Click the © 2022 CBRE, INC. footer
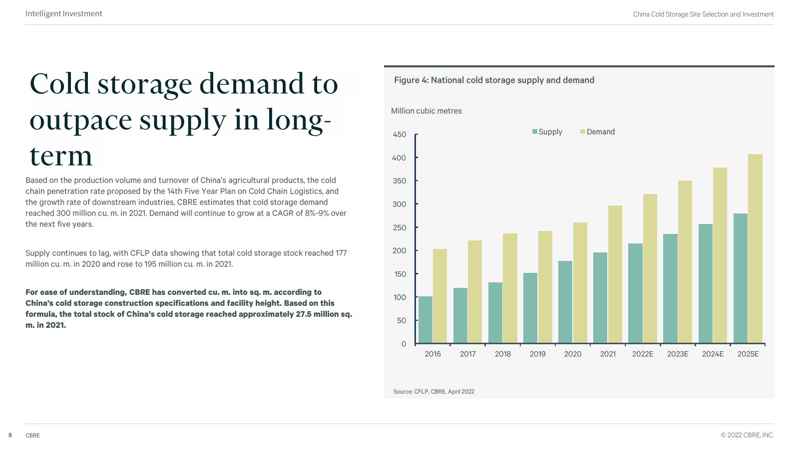799x449 pixels. coord(747,435)
